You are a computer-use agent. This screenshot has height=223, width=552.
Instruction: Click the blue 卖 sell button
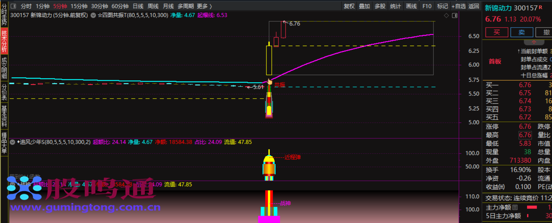(522, 32)
